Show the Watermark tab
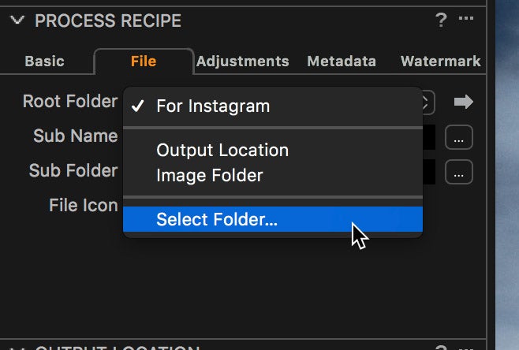Screen dimensions: 519x350 441,61
